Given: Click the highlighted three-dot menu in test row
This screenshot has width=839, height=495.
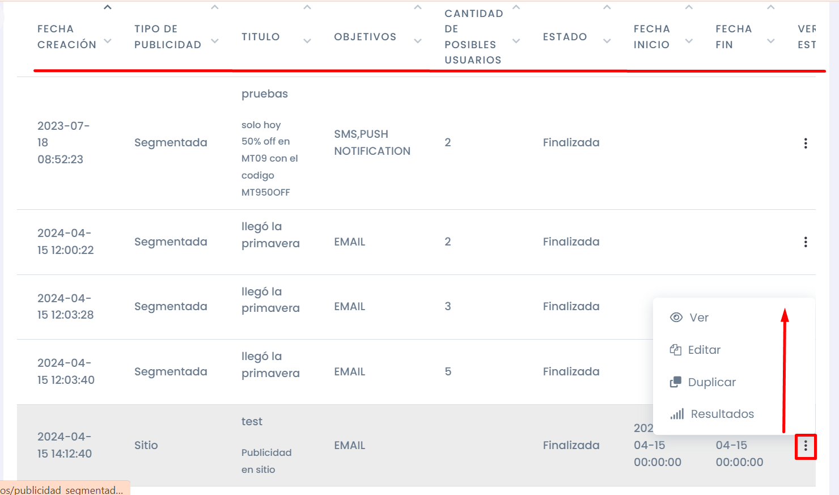Looking at the screenshot, I should coord(805,447).
